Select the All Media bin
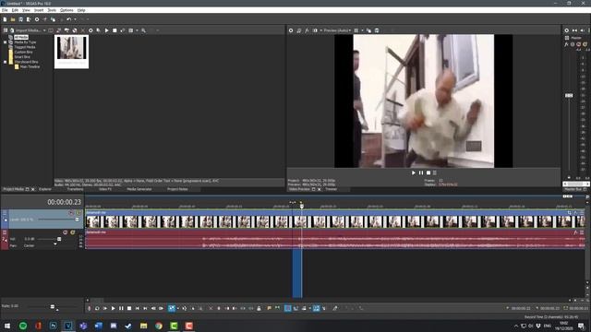Image resolution: width=591 pixels, height=332 pixels. pos(20,37)
